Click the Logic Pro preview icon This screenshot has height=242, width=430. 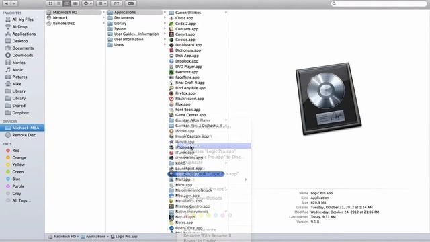click(x=329, y=99)
